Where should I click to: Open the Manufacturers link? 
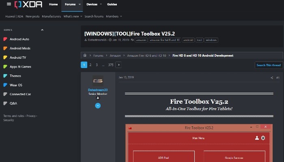tap(52, 16)
